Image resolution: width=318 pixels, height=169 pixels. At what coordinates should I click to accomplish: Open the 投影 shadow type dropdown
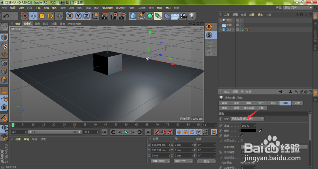point(247,119)
